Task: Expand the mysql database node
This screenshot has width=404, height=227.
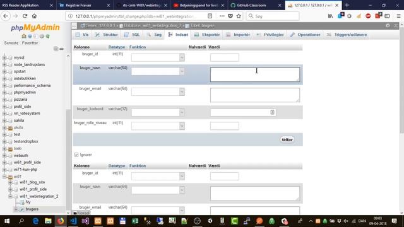Action: (x=4, y=57)
